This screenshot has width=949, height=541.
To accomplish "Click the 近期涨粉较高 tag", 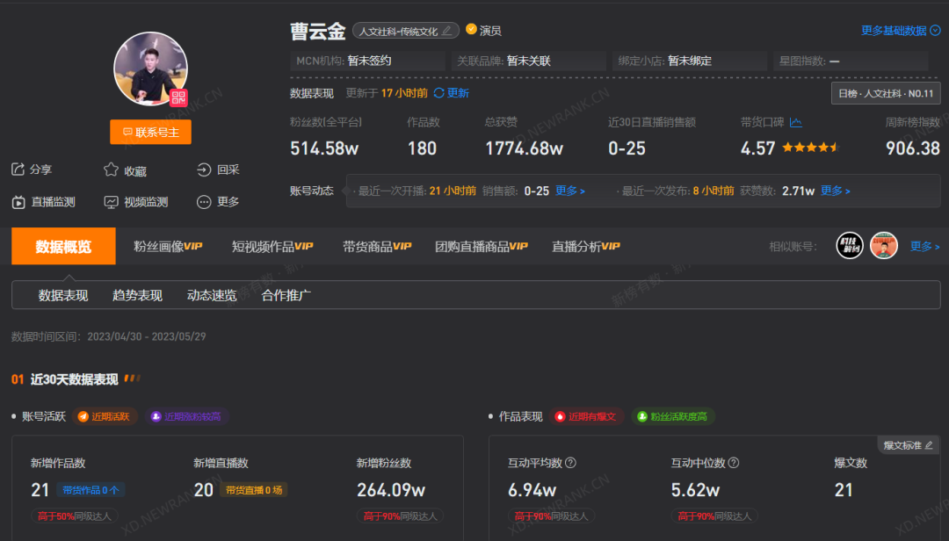I will (186, 416).
